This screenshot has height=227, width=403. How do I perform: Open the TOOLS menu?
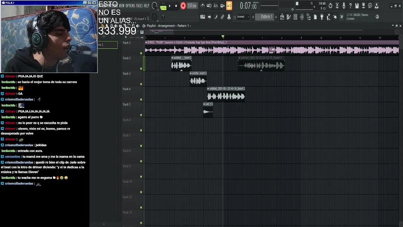click(139, 6)
